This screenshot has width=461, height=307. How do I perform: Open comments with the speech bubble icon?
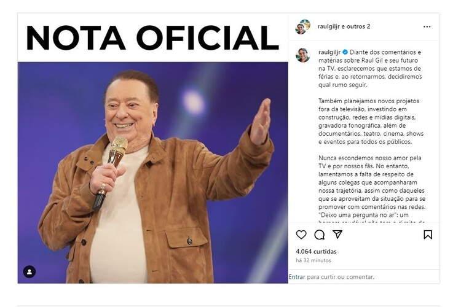[x=319, y=235]
